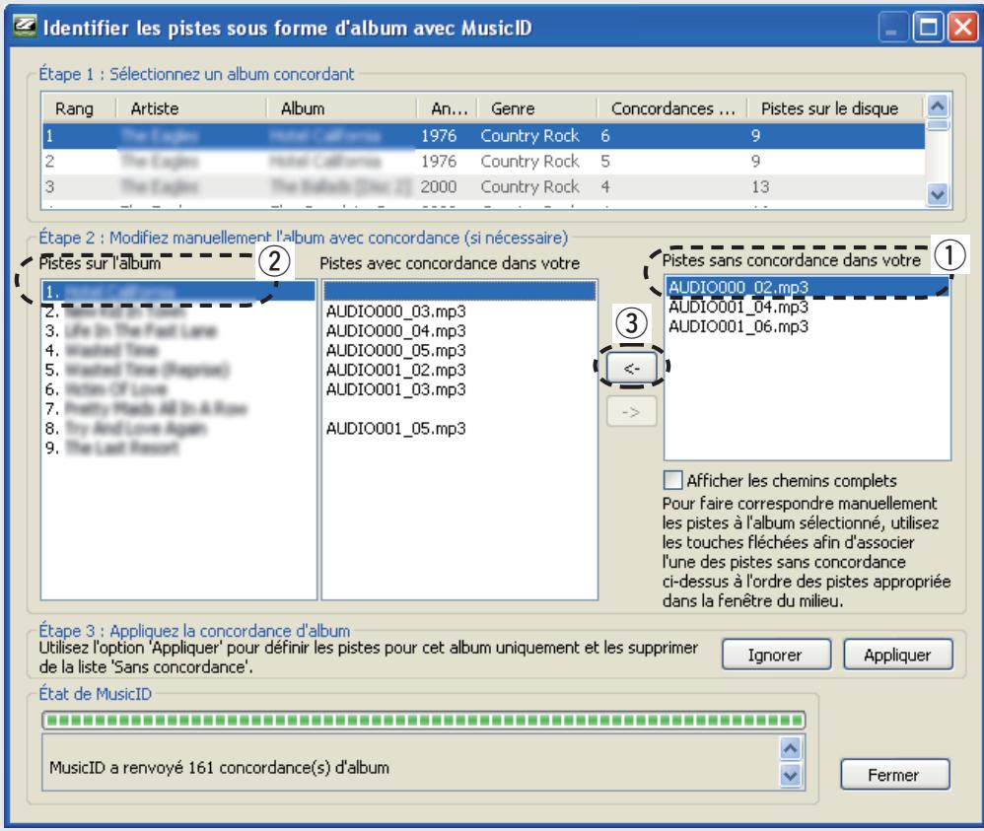The width and height of the screenshot is (984, 831).
Task: Click down arrow in MusicID status box
Action: click(x=790, y=775)
